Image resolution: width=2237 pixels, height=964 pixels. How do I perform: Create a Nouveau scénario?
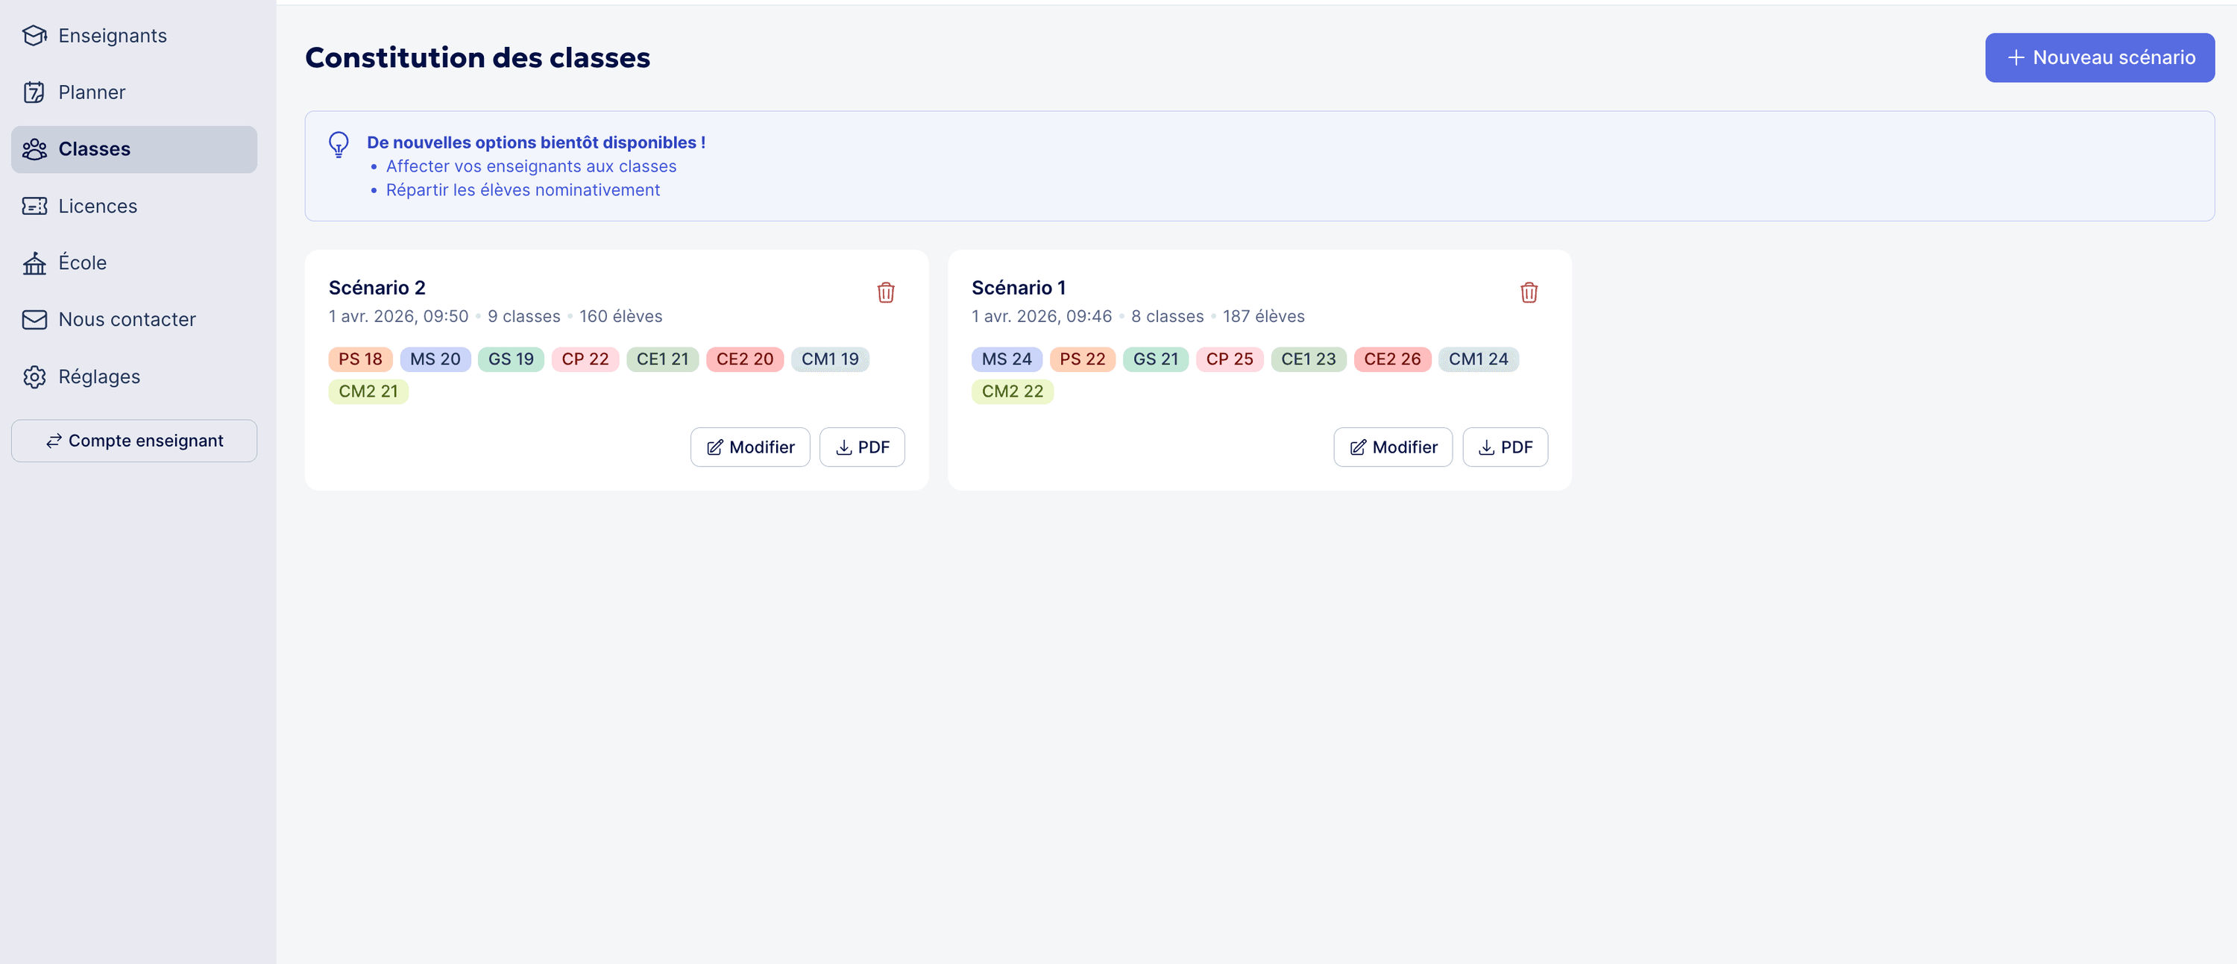tap(2099, 57)
